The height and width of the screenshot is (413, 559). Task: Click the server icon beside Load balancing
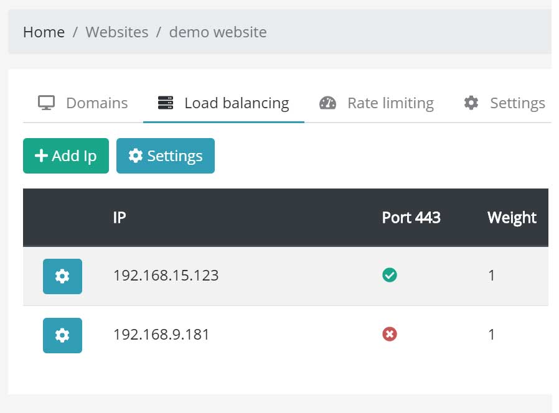(x=166, y=103)
